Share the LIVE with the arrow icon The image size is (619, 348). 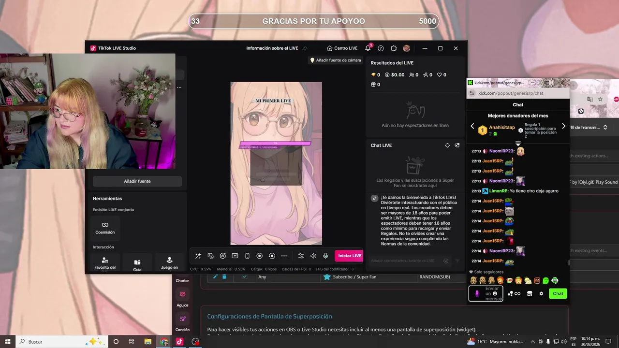tap(305, 48)
